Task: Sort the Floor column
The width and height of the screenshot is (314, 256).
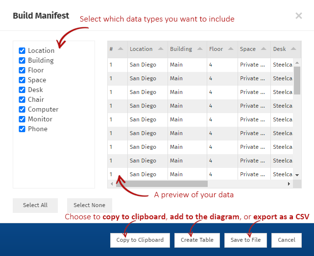Action: (x=230, y=49)
